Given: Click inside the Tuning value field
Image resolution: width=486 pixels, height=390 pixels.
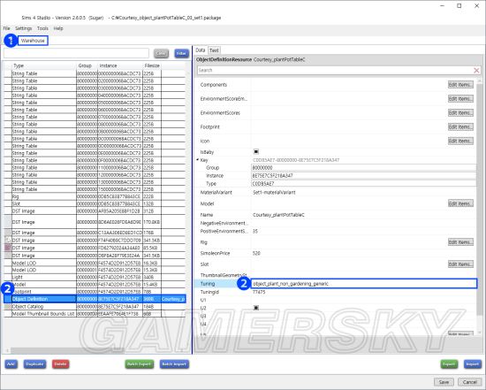Looking at the screenshot, I should tap(364, 284).
